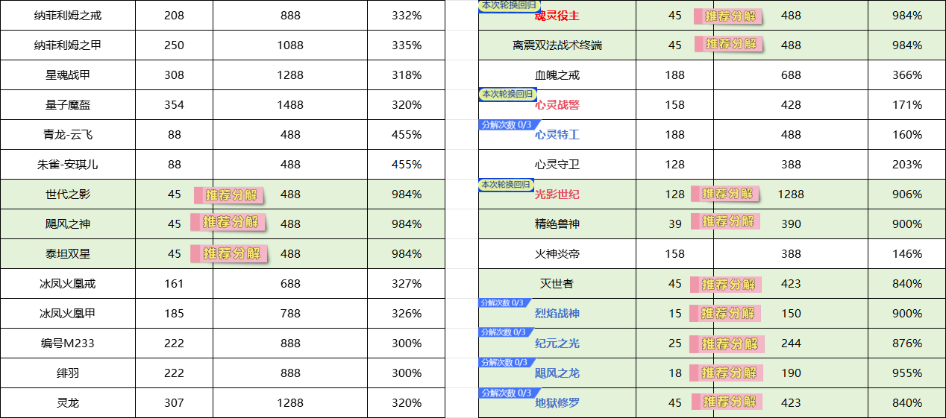Select the 世代之影 name cell

(x=68, y=194)
